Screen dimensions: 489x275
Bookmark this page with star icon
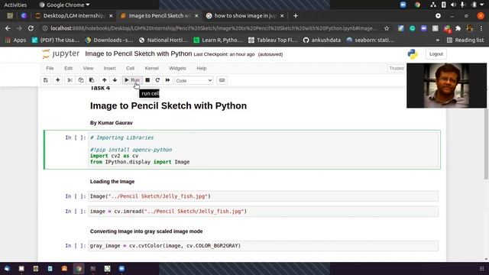(387, 28)
